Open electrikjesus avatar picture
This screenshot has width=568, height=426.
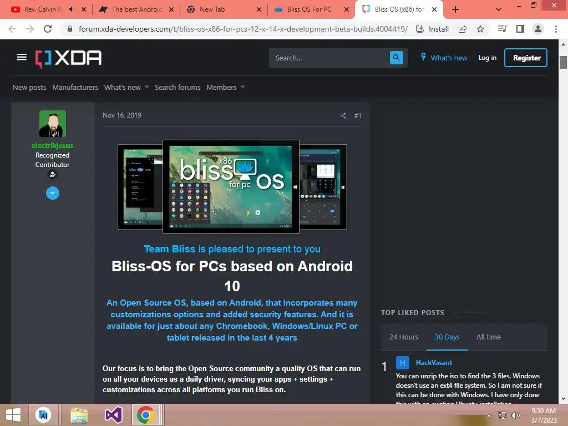(53, 124)
